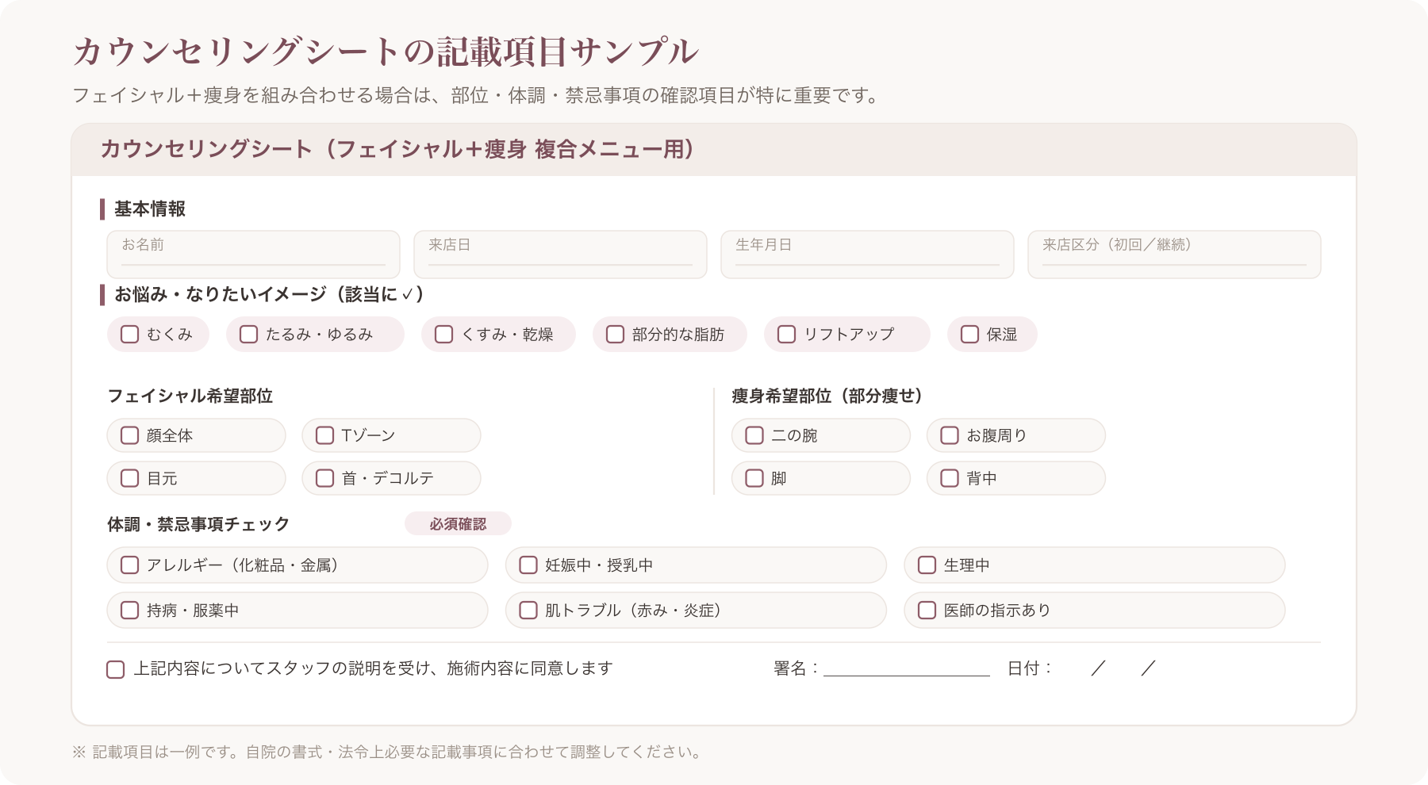Enable the リフトアップ checkbox
This screenshot has height=785, width=1428.
pyautogui.click(x=787, y=334)
